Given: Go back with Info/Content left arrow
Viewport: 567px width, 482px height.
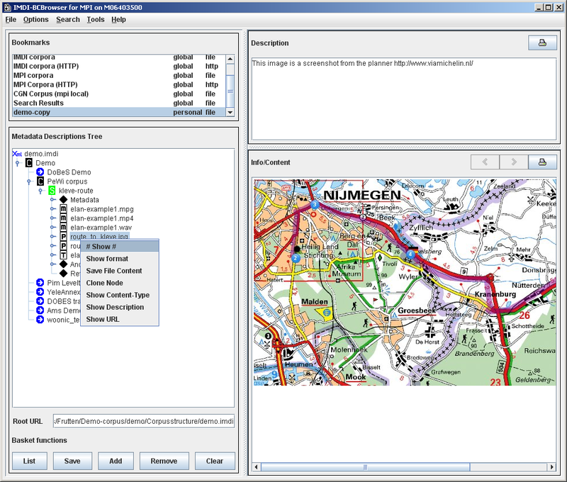Looking at the screenshot, I should coord(485,162).
